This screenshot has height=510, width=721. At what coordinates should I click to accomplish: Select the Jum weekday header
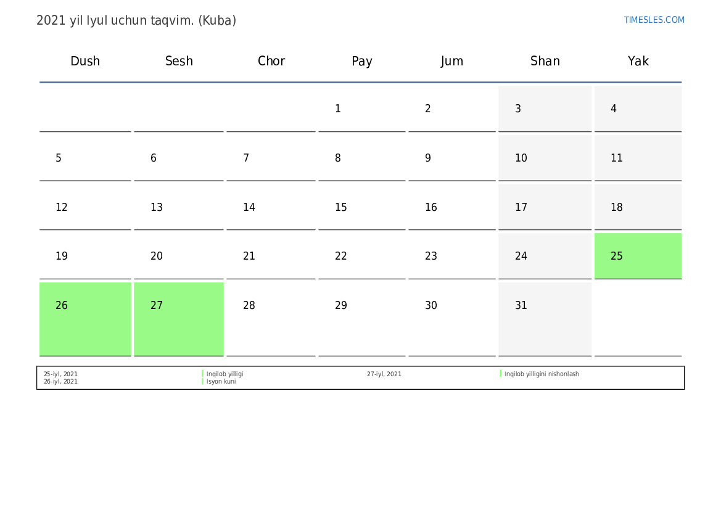coord(452,61)
